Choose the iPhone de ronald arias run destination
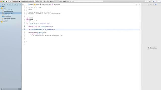Screen dimensions: 161x90 tap(37, 1)
